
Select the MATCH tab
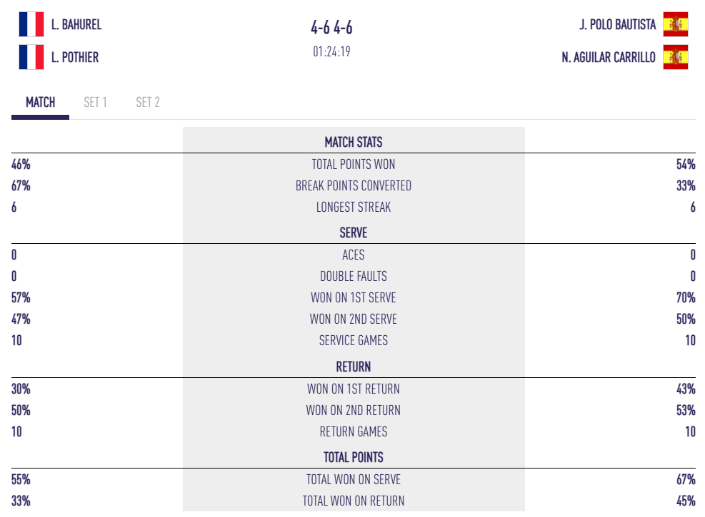(41, 102)
